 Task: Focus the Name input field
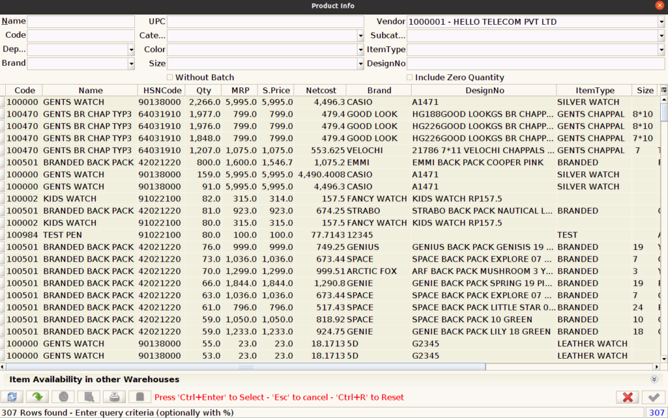point(81,22)
